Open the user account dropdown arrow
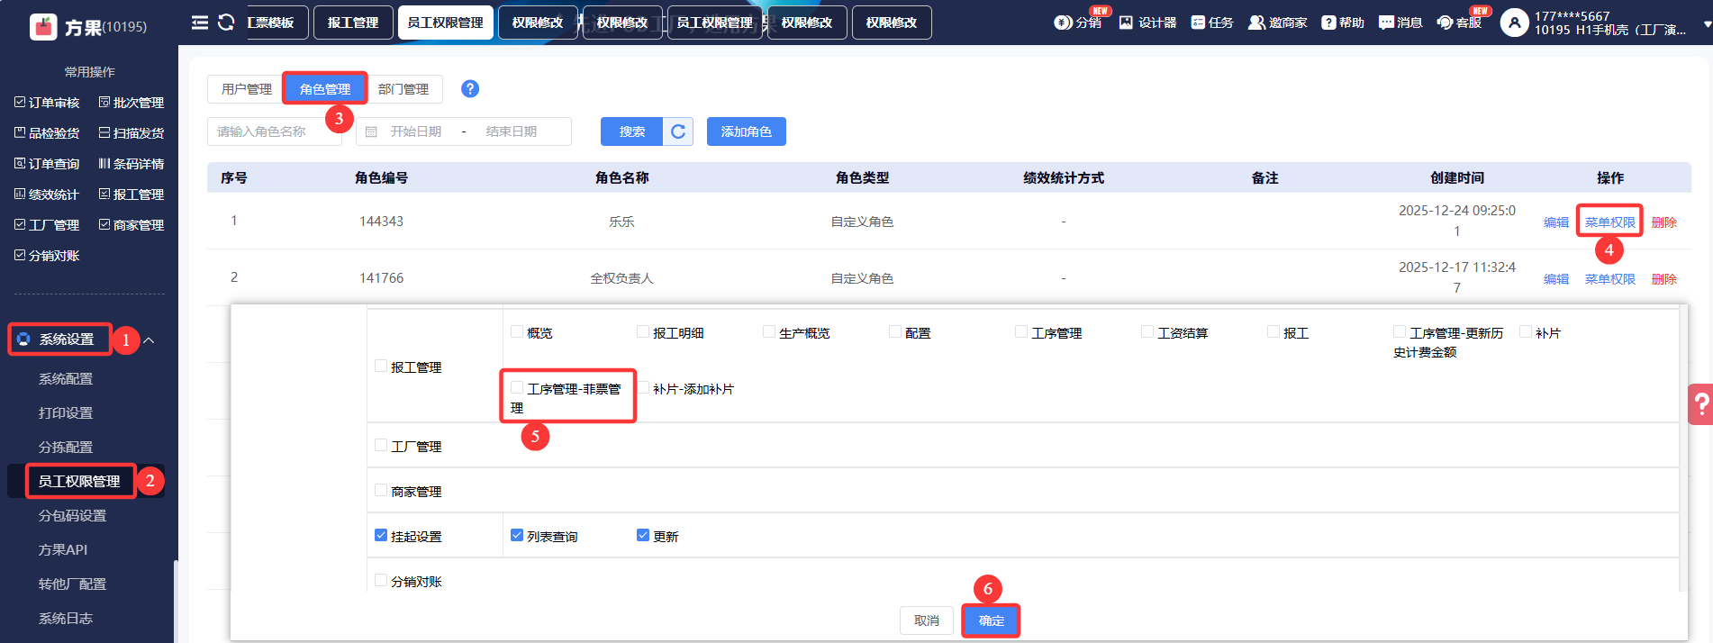 (1707, 25)
